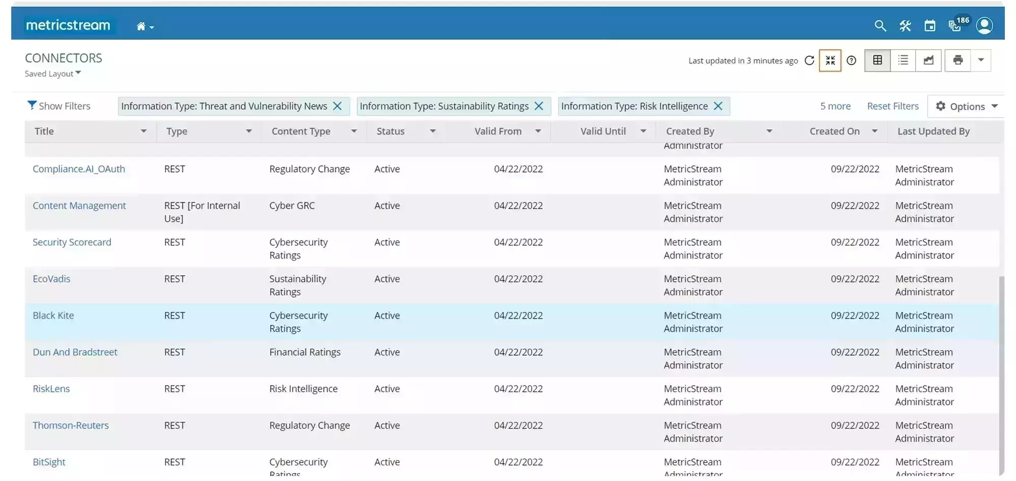Open Content Type column dropdown arrow

point(354,131)
